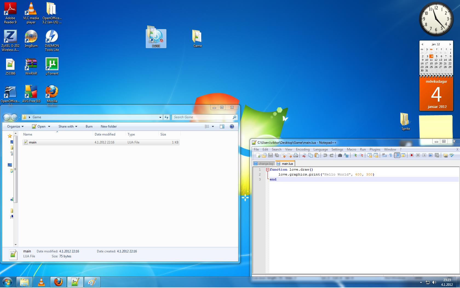Open the Encoding menu in Notepad++
The width and height of the screenshot is (460, 288).
pyautogui.click(x=303, y=149)
